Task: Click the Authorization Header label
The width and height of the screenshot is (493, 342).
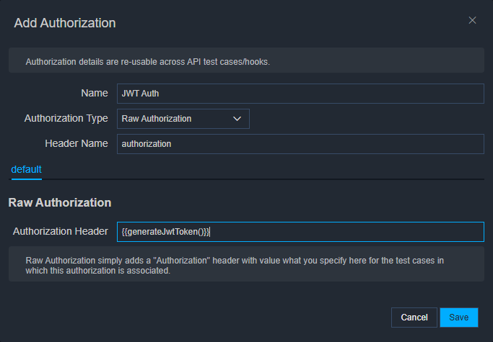Action: pos(61,231)
